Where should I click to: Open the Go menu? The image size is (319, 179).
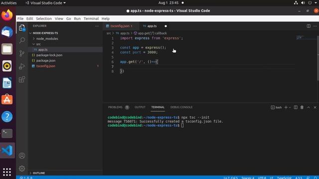[x=69, y=19]
